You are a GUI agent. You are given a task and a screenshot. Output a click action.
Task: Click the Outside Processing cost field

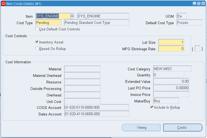pos(82,88)
